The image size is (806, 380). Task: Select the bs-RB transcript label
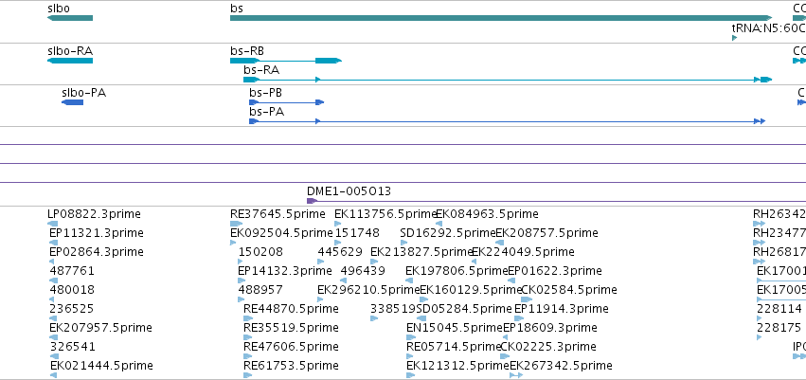247,51
